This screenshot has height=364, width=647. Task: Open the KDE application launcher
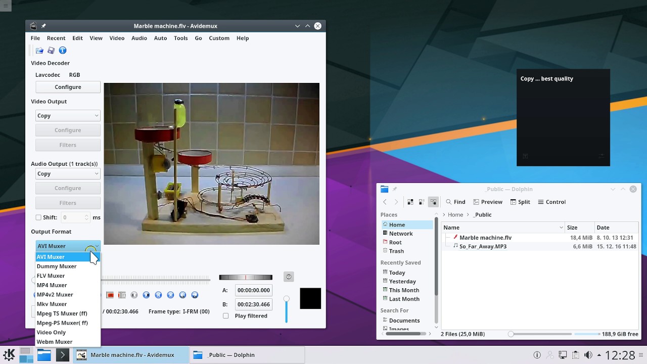(x=9, y=355)
